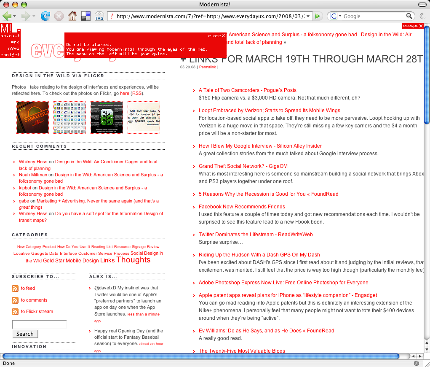This screenshot has width=430, height=367.
Task: Close the red 'Do not be alarmed' notice
Action: (x=216, y=36)
